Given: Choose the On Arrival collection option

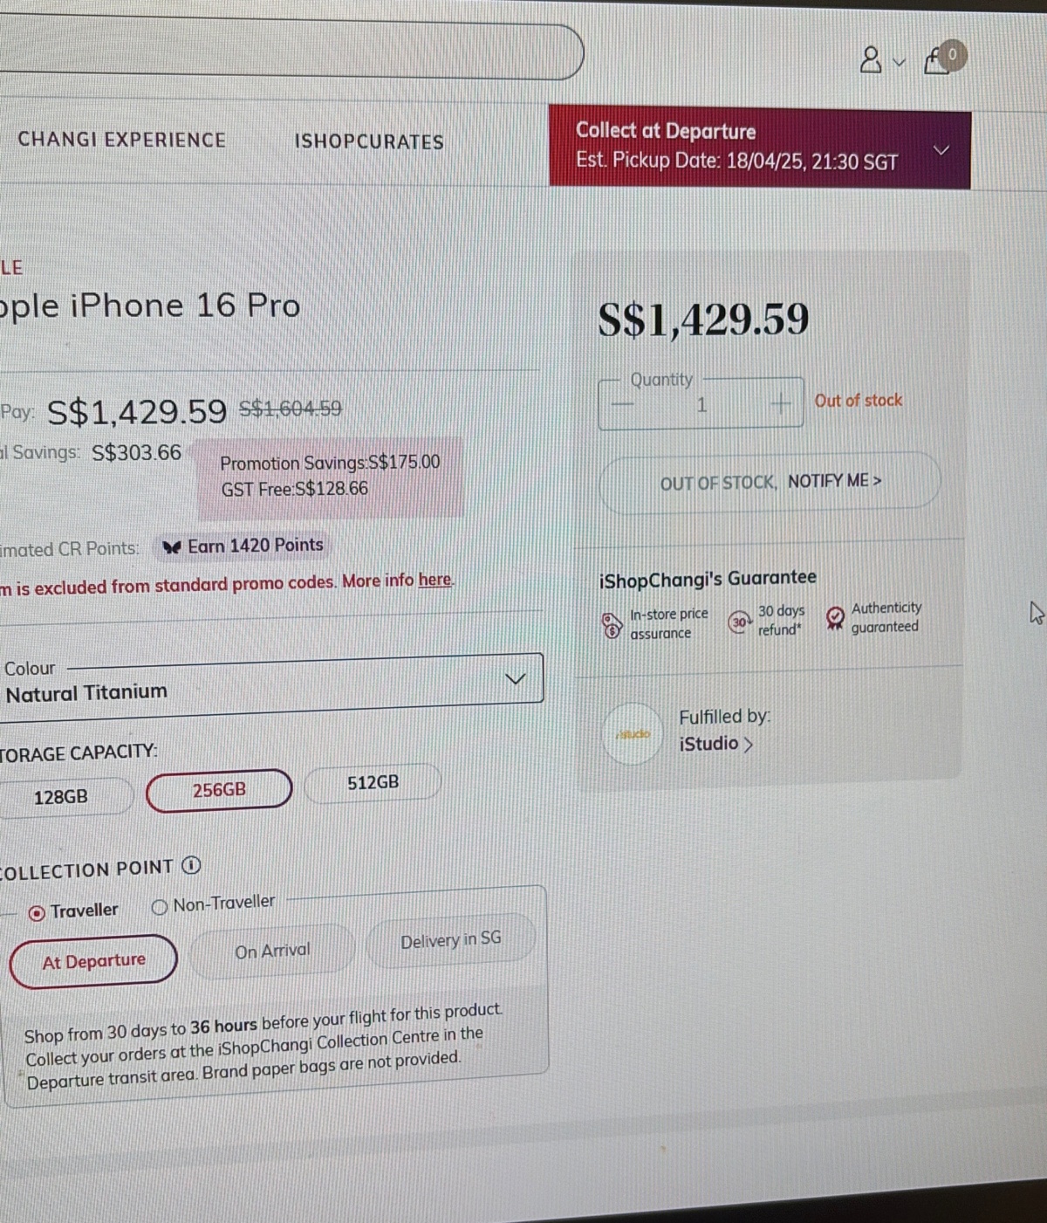Looking at the screenshot, I should (x=272, y=951).
